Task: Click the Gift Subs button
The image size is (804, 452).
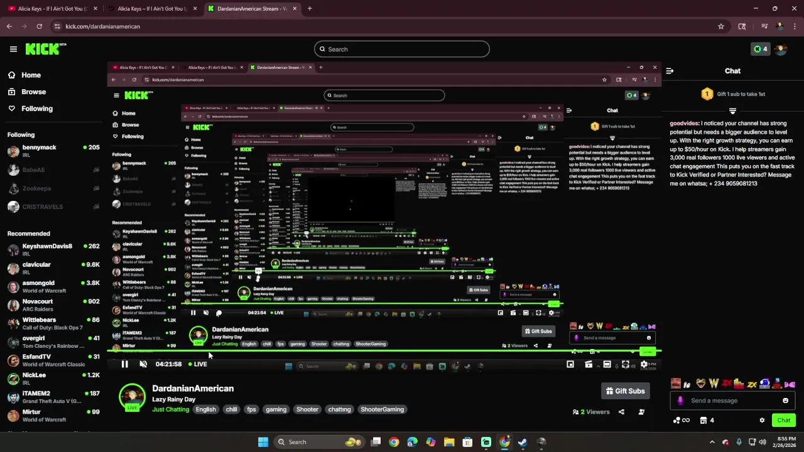Action: tap(625, 391)
